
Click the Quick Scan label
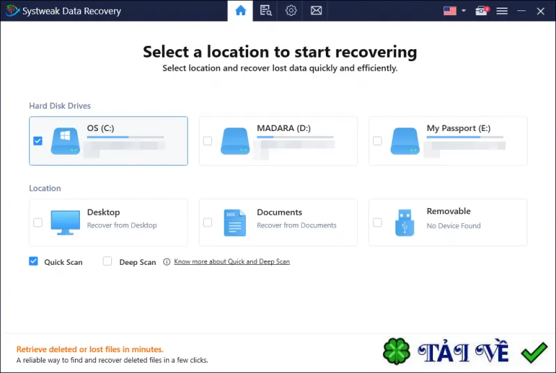[63, 262]
